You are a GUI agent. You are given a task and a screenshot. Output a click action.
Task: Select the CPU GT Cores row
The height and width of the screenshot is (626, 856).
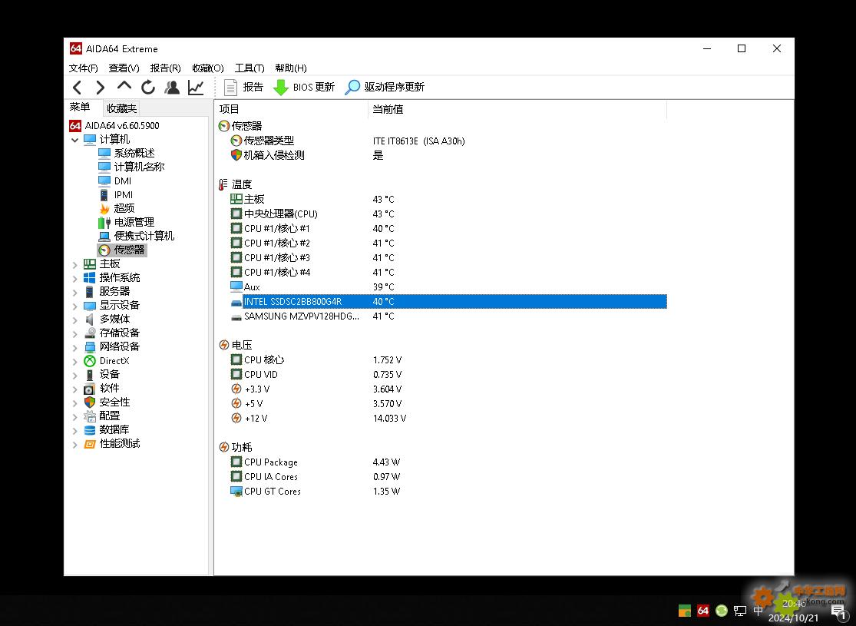click(x=448, y=492)
